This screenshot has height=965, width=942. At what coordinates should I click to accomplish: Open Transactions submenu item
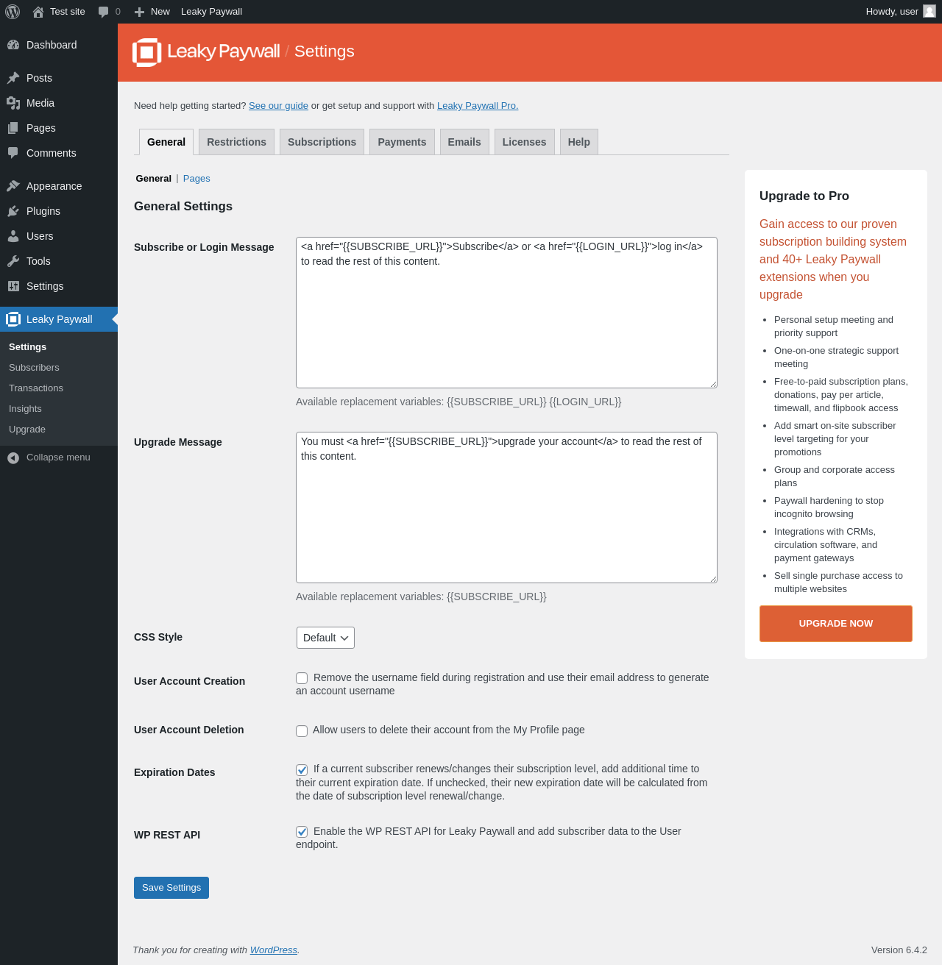coord(36,388)
